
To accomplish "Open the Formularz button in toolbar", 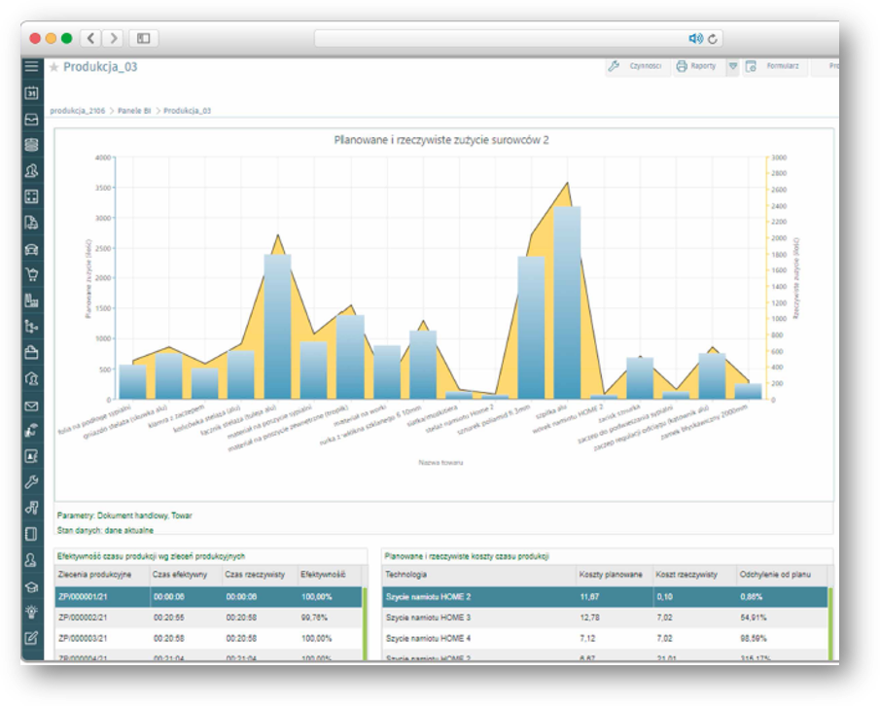I will (x=774, y=66).
